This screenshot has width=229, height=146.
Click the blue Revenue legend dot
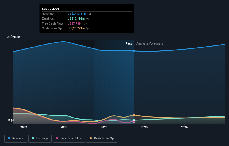9,138
